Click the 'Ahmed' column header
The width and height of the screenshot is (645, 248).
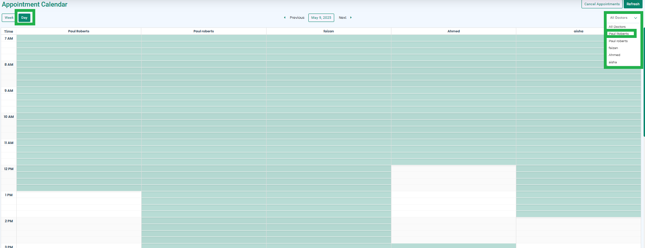click(x=453, y=31)
